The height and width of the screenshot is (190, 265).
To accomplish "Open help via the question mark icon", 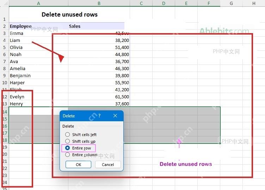I will tap(99, 116).
